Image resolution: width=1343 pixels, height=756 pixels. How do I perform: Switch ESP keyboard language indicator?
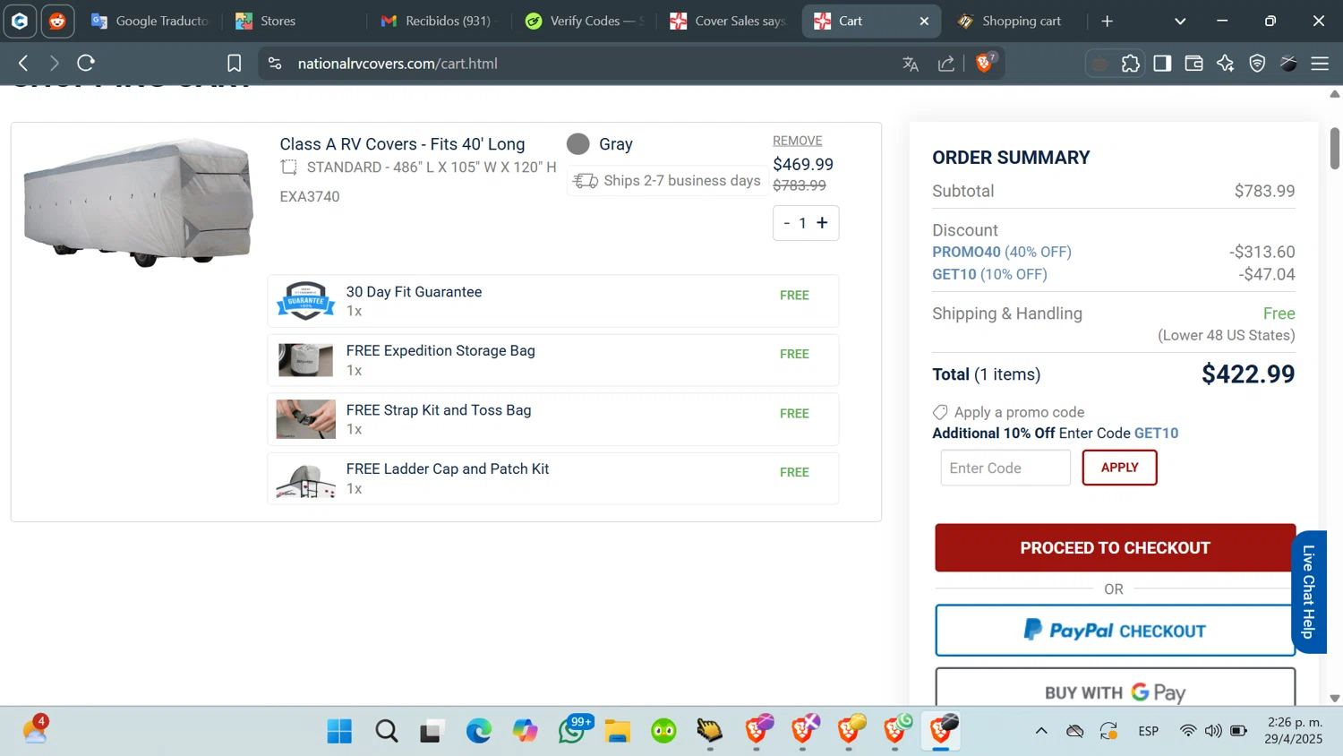pyautogui.click(x=1149, y=731)
